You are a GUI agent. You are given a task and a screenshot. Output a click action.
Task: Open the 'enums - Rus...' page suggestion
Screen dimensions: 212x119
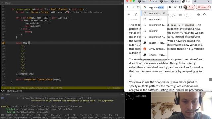click(x=154, y=55)
